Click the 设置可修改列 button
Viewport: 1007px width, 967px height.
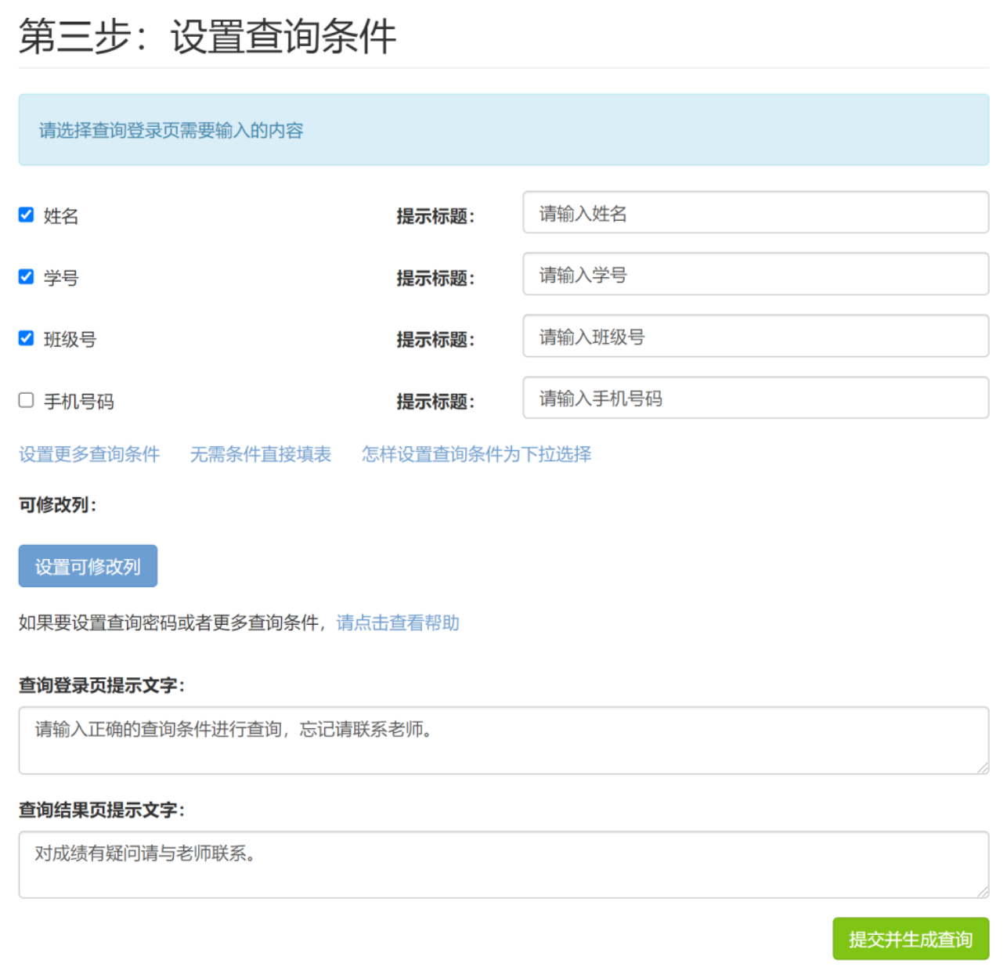point(88,566)
